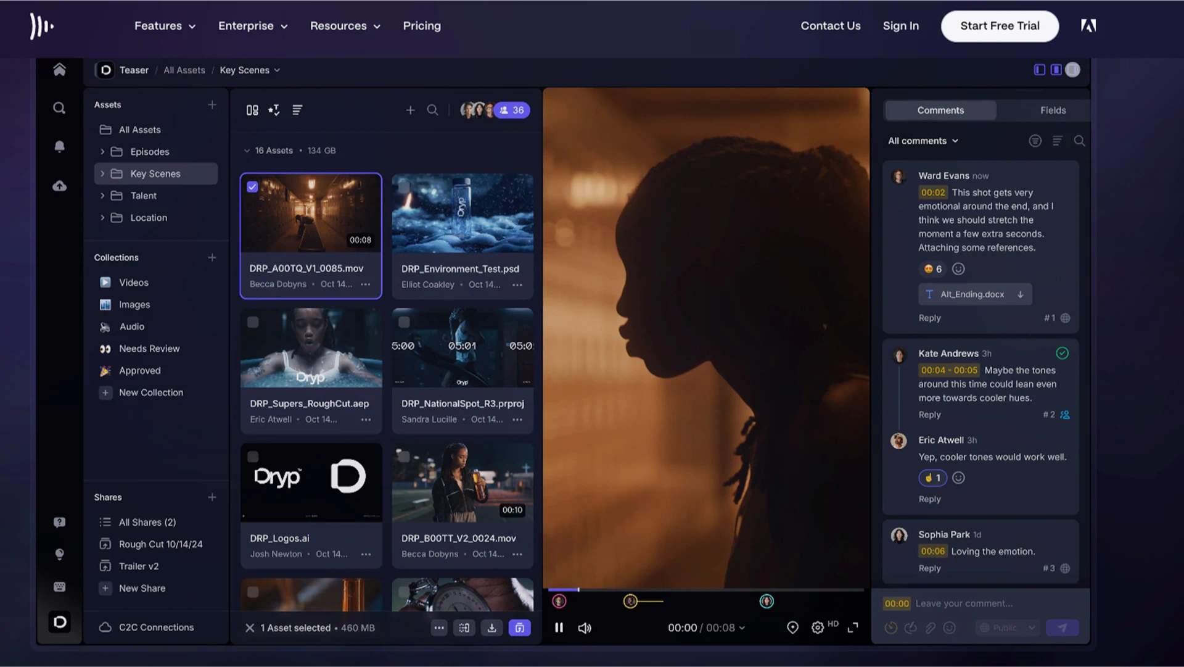Open the All comments filter dropdown
The width and height of the screenshot is (1184, 667).
pyautogui.click(x=923, y=141)
